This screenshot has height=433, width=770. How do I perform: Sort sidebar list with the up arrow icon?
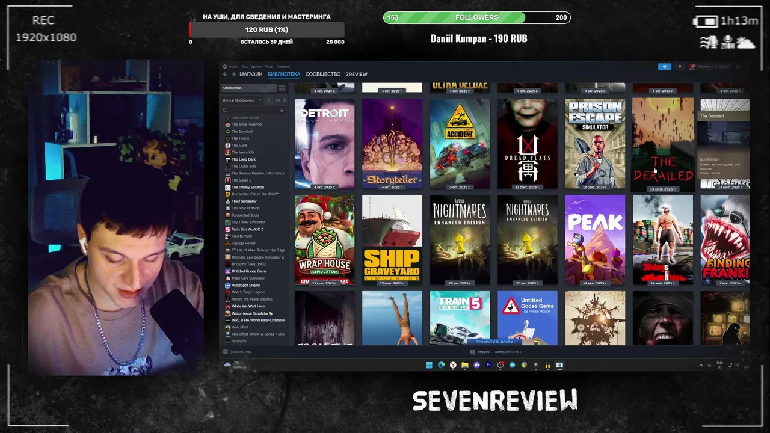coord(269,100)
